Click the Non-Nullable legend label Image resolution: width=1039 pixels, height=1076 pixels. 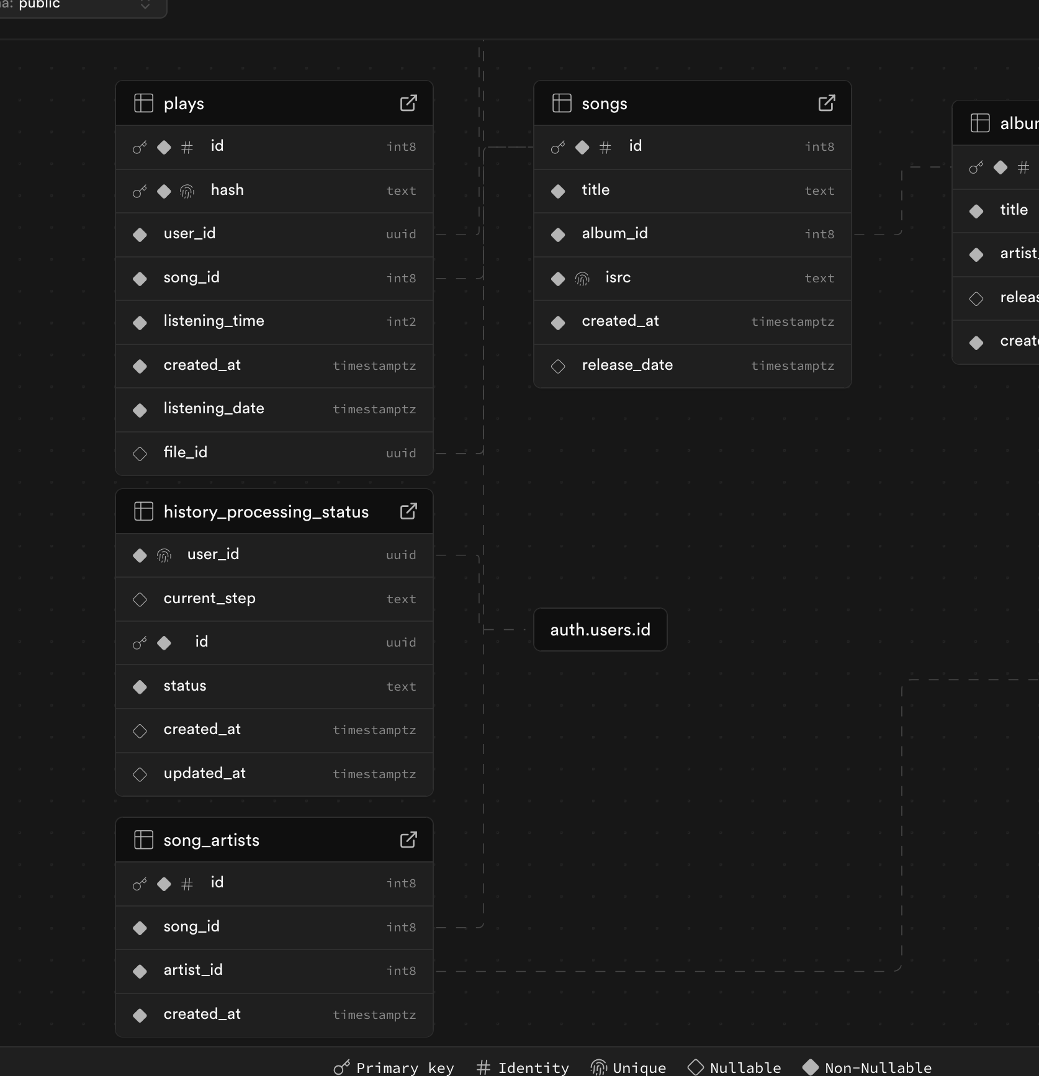coord(878,1068)
